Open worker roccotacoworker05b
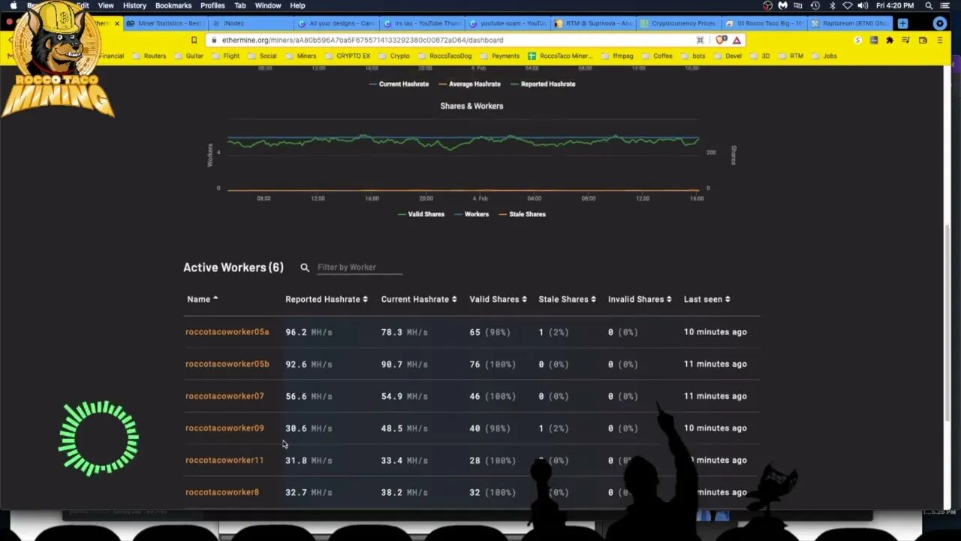The image size is (961, 541). 227,364
